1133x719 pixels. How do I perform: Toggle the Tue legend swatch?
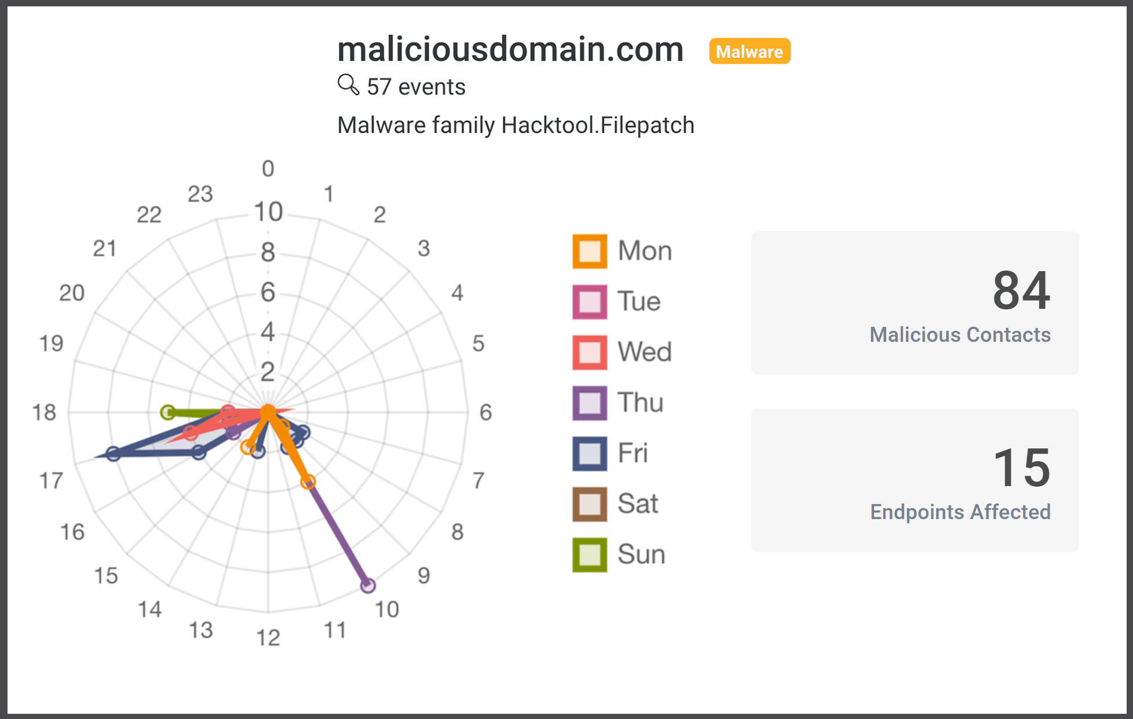point(590,302)
